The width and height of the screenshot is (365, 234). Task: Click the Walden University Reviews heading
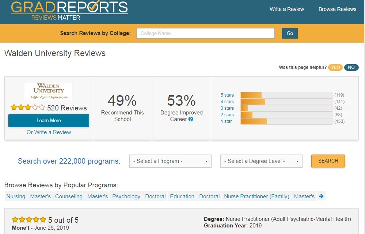coord(55,53)
